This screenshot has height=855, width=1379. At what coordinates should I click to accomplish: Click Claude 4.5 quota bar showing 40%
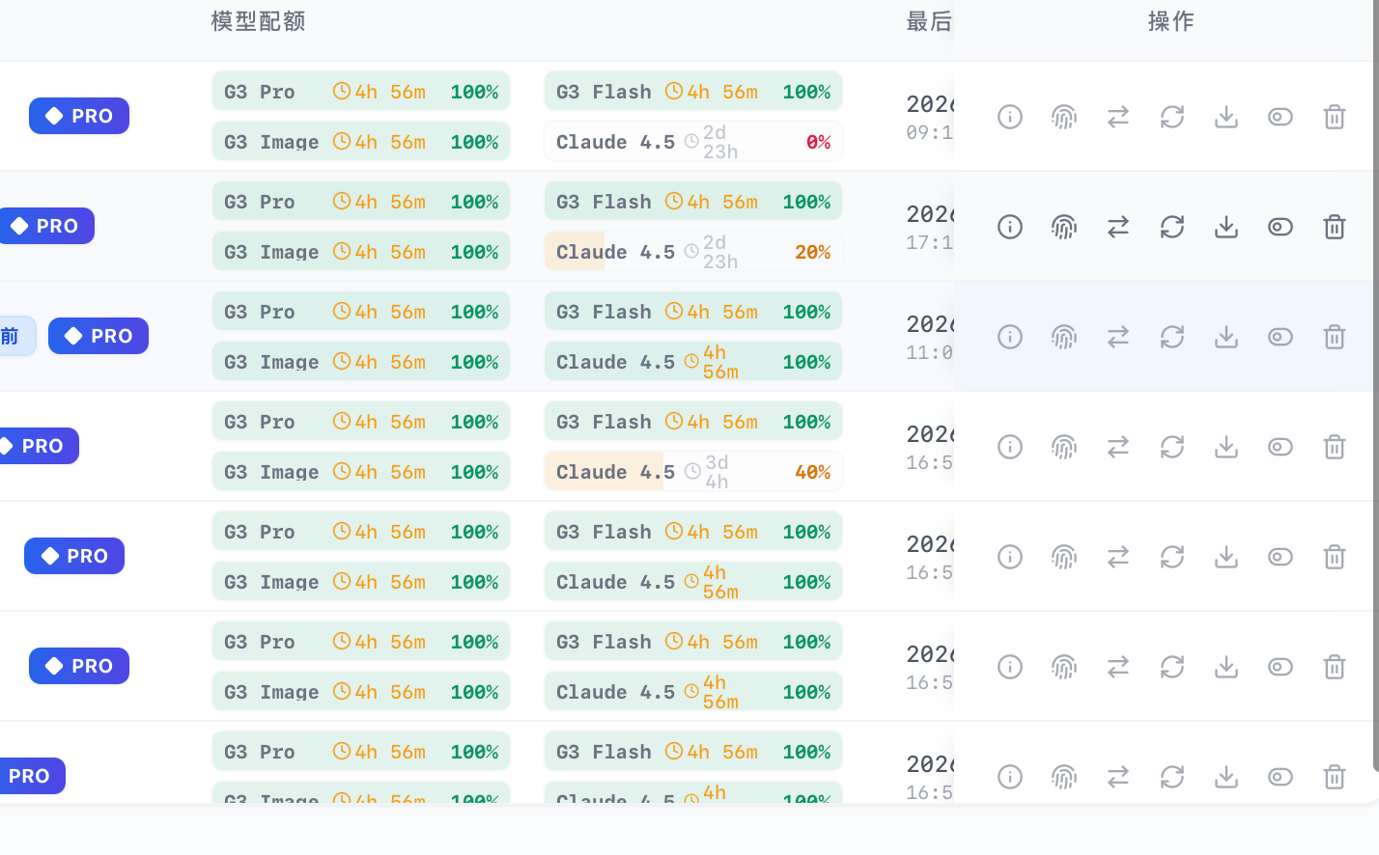click(x=693, y=472)
